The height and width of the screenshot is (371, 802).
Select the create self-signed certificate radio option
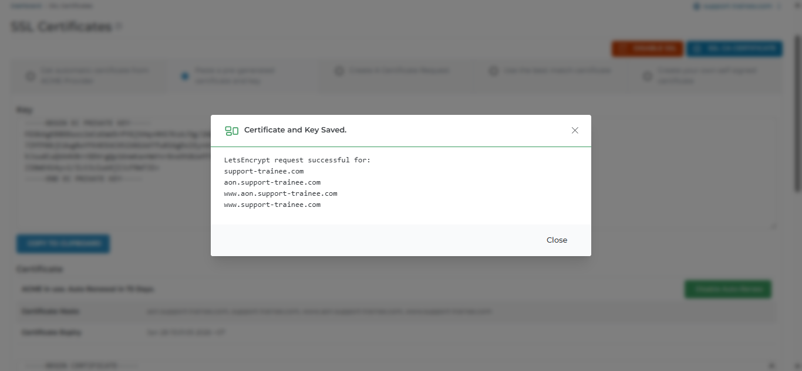[648, 76]
